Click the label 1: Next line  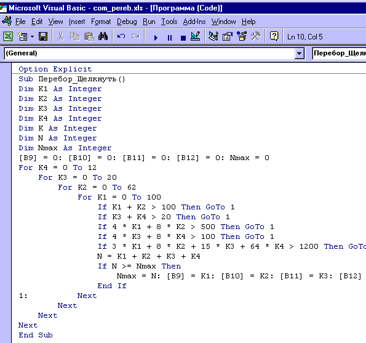(58, 296)
